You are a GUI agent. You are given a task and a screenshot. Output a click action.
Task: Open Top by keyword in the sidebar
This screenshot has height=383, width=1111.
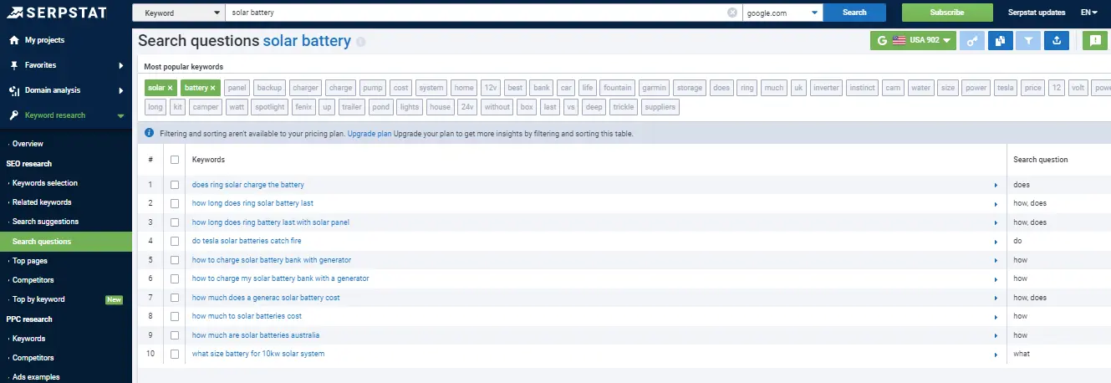point(38,299)
